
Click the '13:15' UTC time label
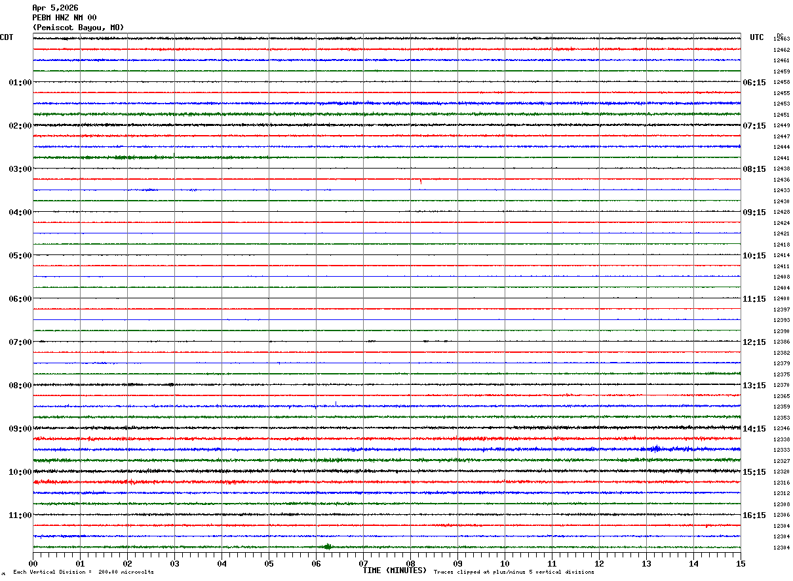(x=754, y=386)
